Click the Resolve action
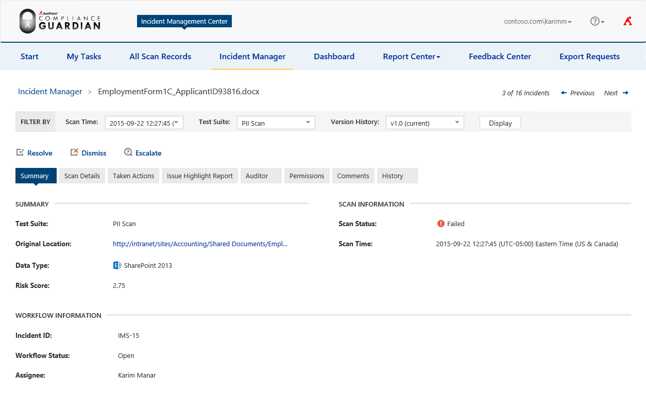The height and width of the screenshot is (410, 646). click(35, 152)
